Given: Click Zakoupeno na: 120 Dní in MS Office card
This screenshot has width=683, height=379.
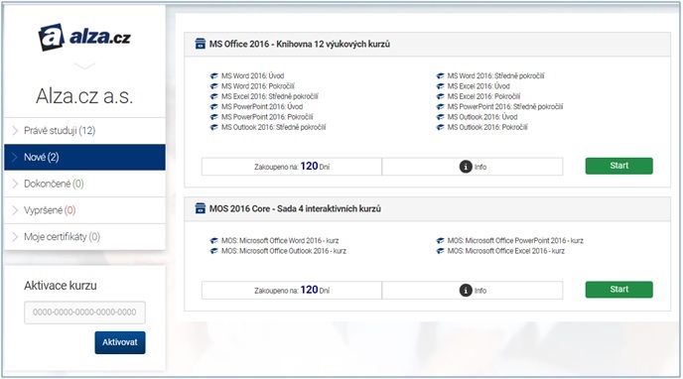Looking at the screenshot, I should pyautogui.click(x=292, y=167).
